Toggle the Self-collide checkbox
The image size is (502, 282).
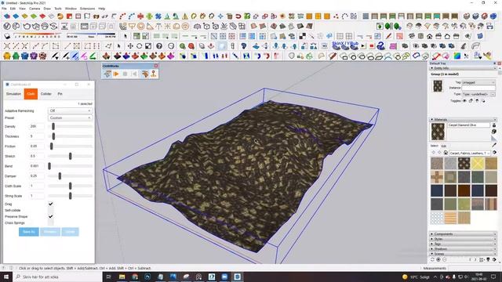50,211
